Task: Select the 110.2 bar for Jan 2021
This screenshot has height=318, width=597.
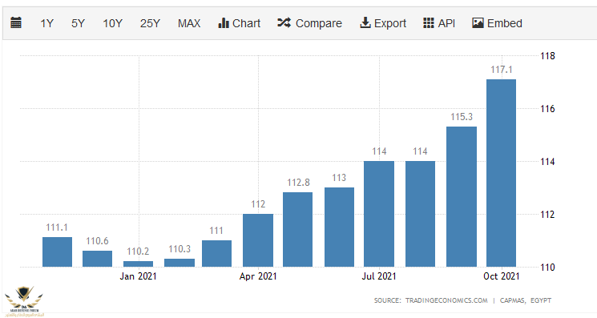Action: coord(138,264)
